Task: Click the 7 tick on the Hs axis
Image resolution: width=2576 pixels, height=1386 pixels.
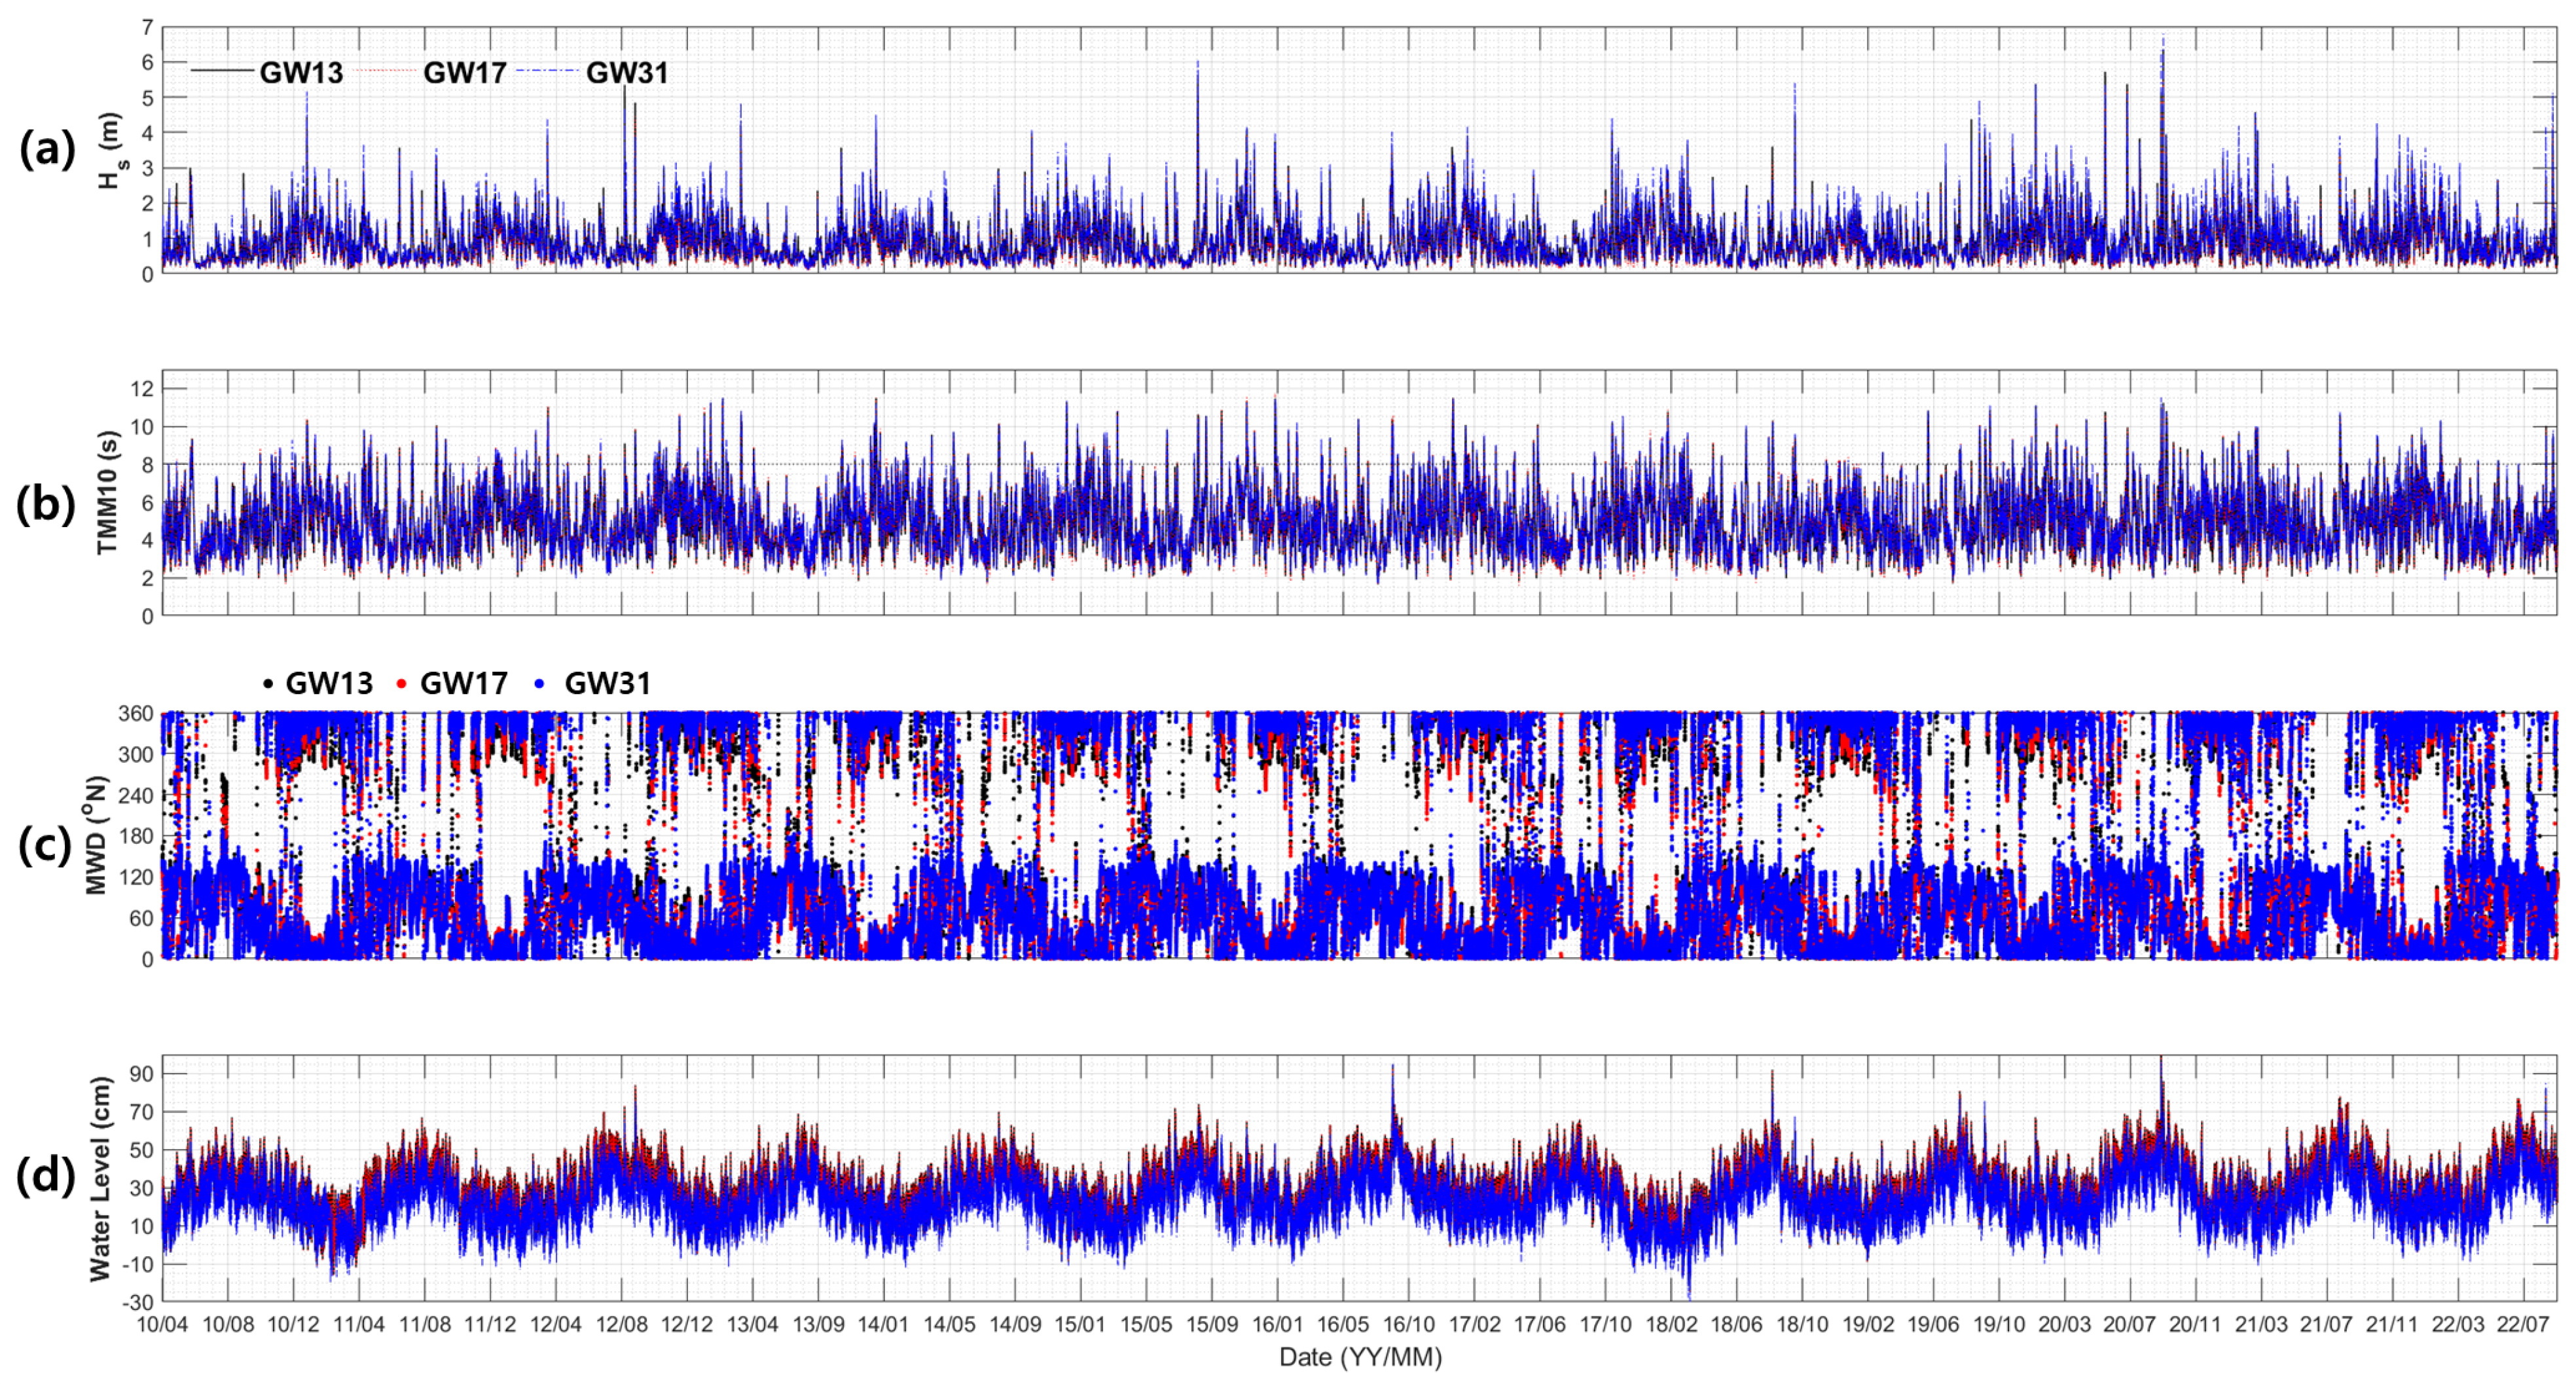Action: click(147, 27)
